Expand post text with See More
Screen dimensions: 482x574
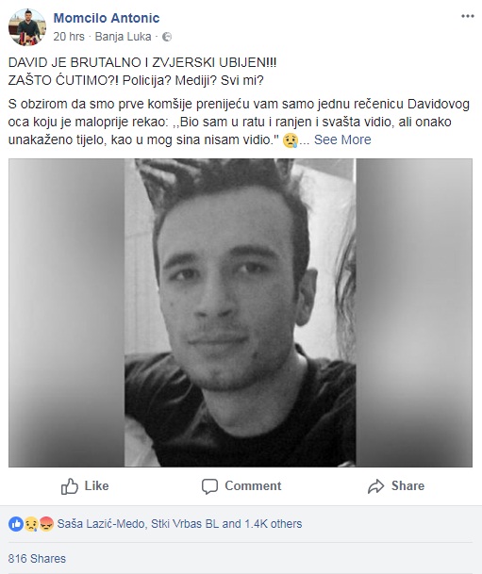coord(342,139)
